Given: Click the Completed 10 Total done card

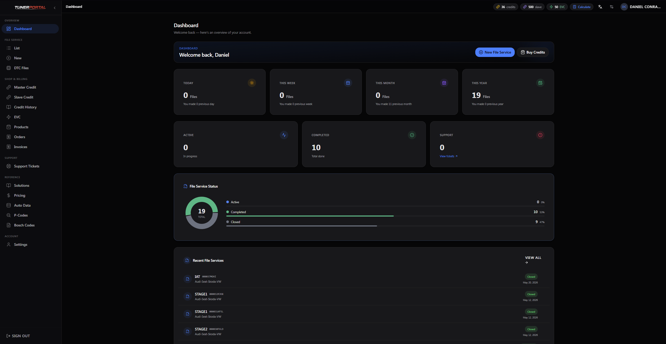Looking at the screenshot, I should pos(364,144).
